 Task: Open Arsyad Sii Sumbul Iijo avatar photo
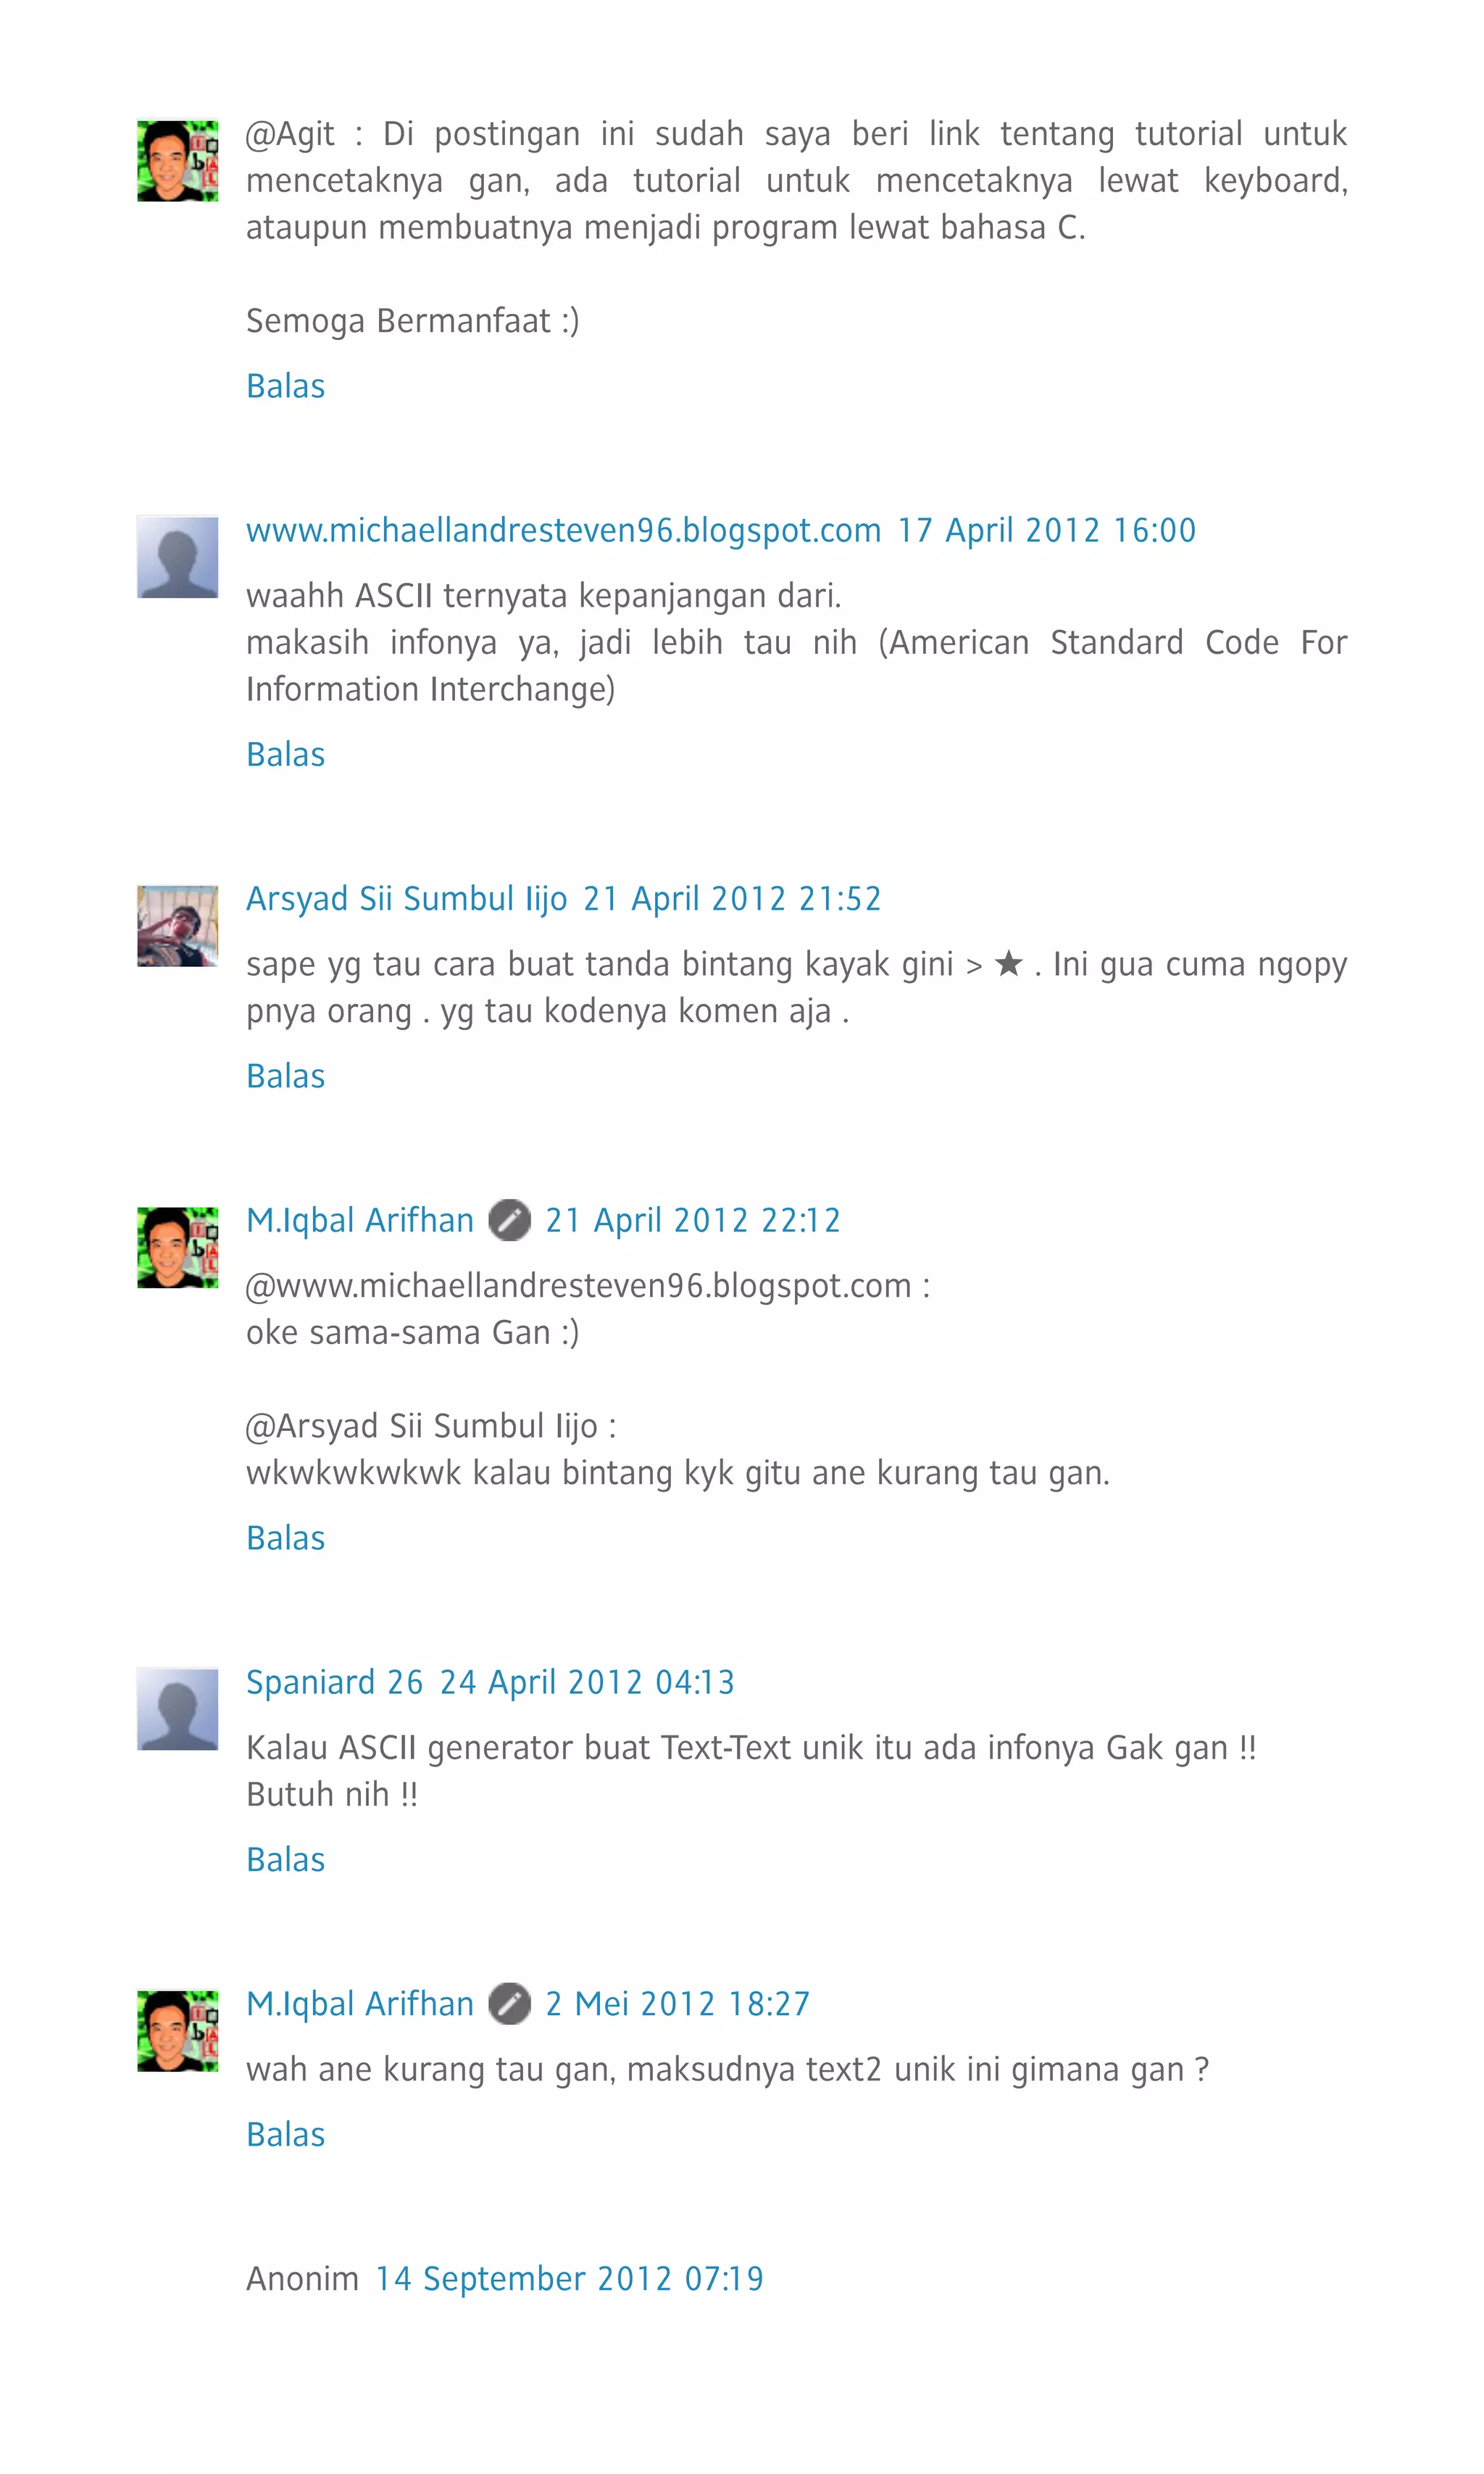coord(177,926)
